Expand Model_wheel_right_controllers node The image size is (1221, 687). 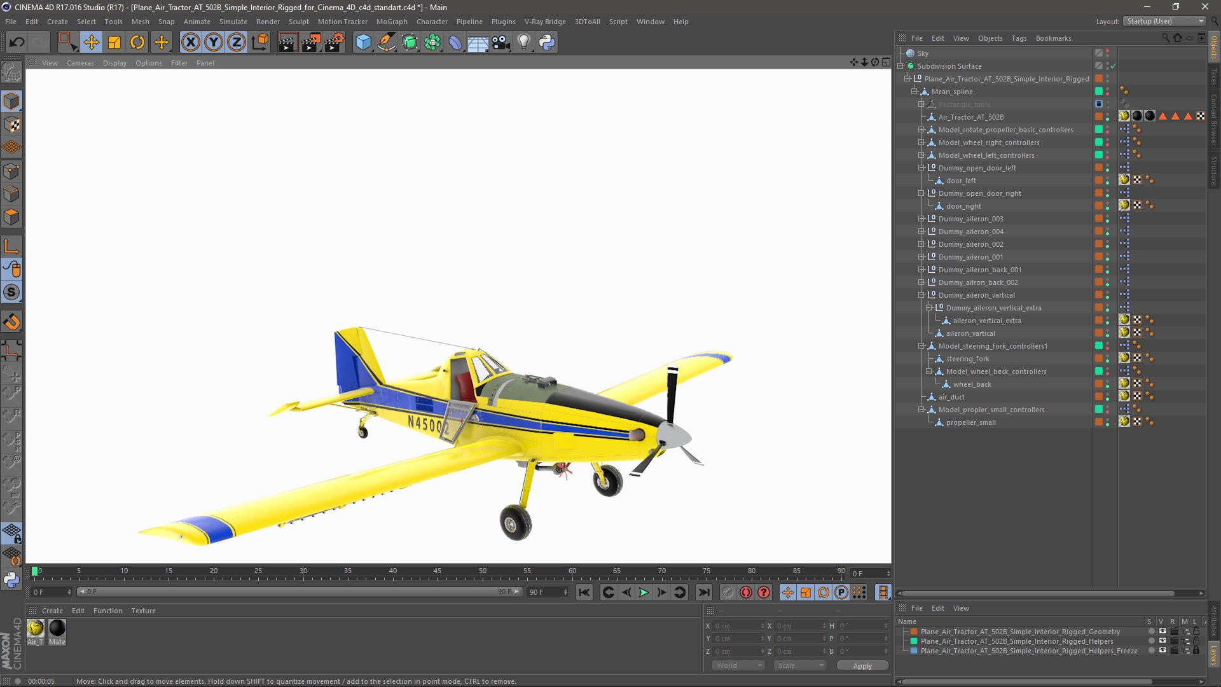pos(921,142)
